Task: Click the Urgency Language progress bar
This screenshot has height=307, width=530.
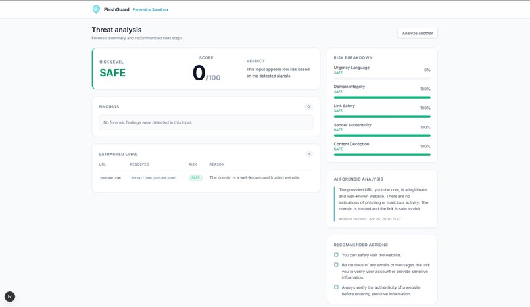Action: [x=382, y=78]
